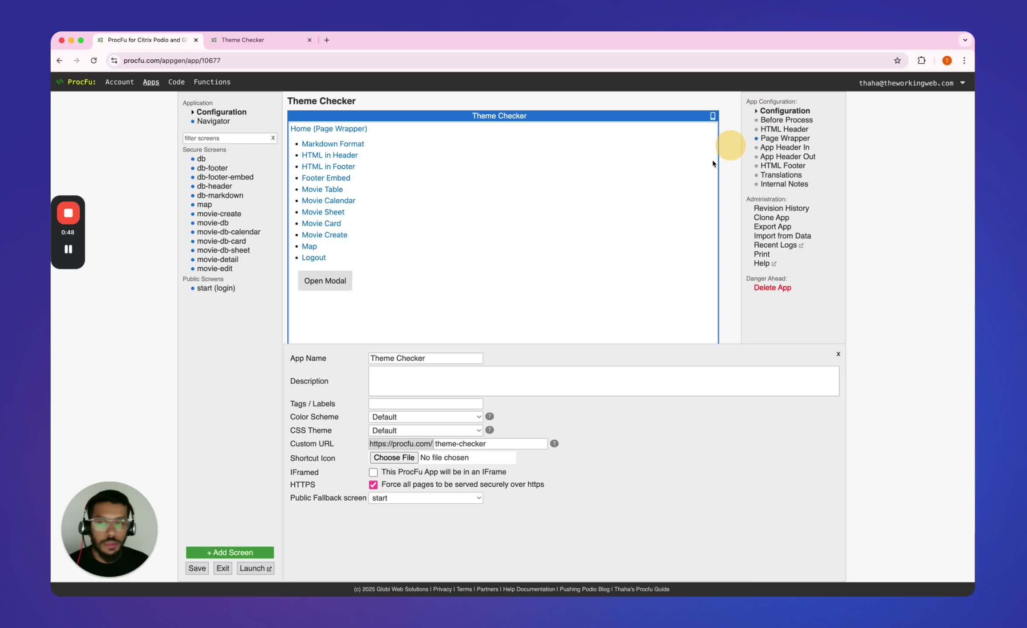The width and height of the screenshot is (1027, 628).
Task: Open Recent Logs
Action: 778,245
